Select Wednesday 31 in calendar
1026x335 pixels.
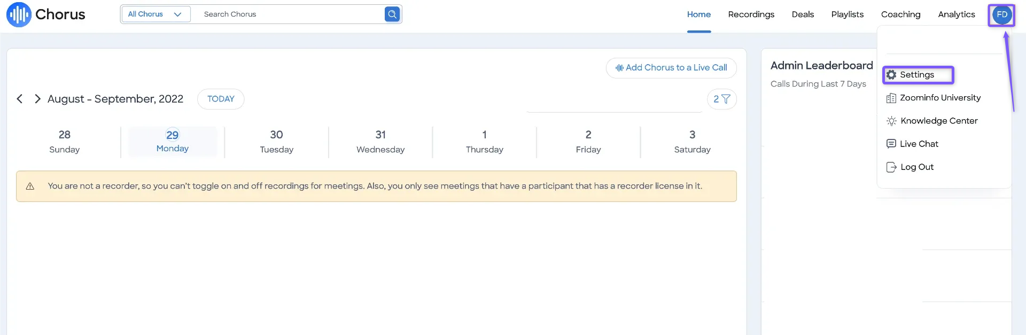pos(380,142)
